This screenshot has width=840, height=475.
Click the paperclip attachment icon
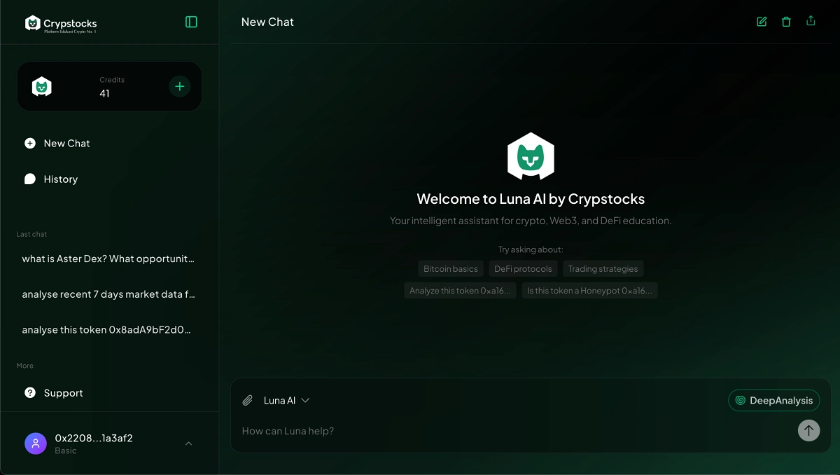click(247, 400)
